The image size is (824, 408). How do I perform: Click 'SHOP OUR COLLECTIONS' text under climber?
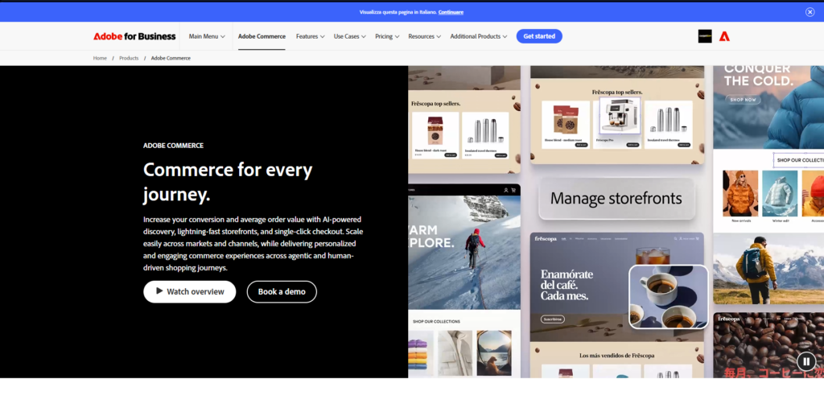436,321
